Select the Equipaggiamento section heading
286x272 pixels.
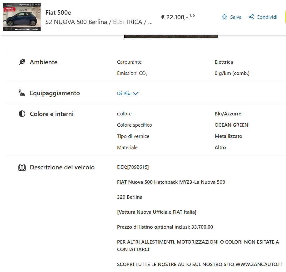coord(55,93)
